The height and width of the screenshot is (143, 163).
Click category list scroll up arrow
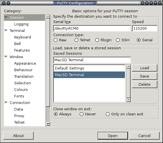48,17
